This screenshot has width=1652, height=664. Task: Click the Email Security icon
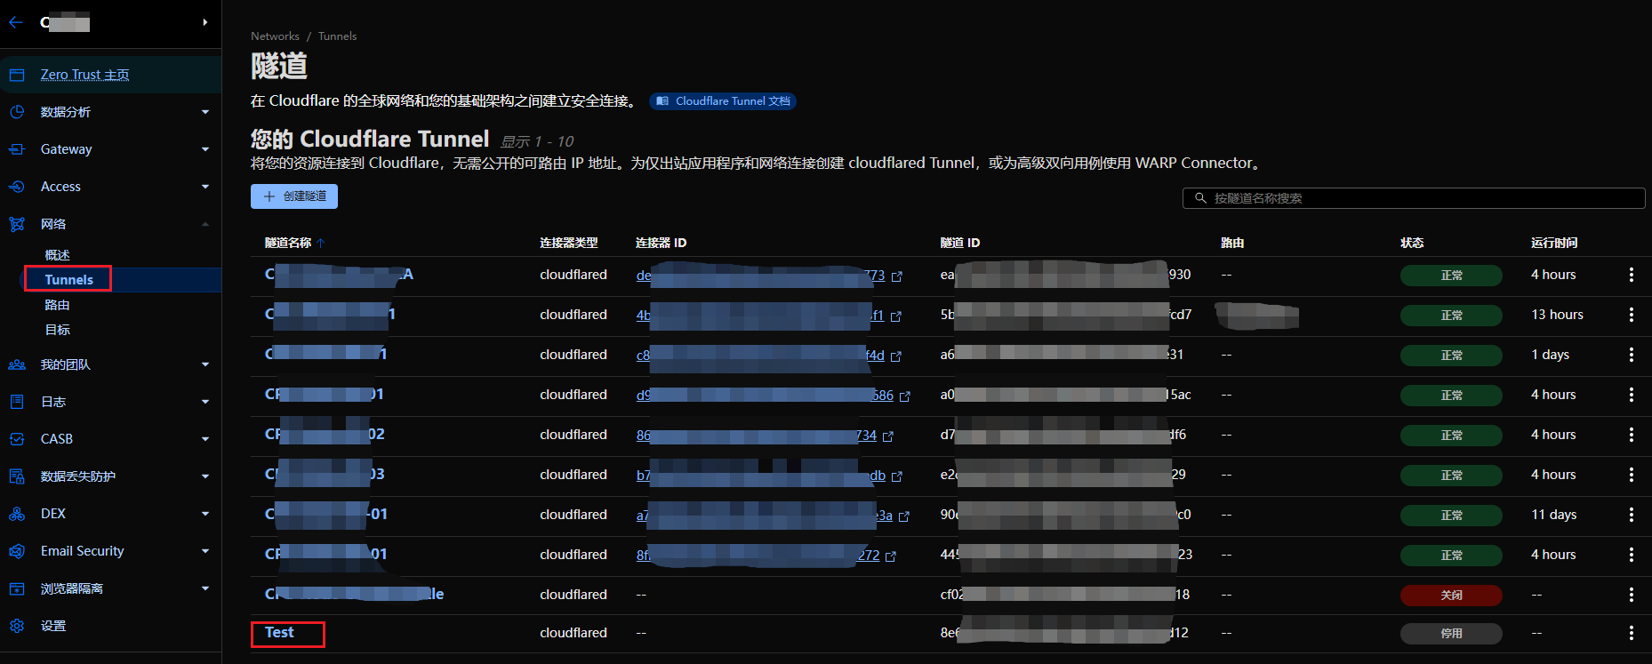click(17, 551)
